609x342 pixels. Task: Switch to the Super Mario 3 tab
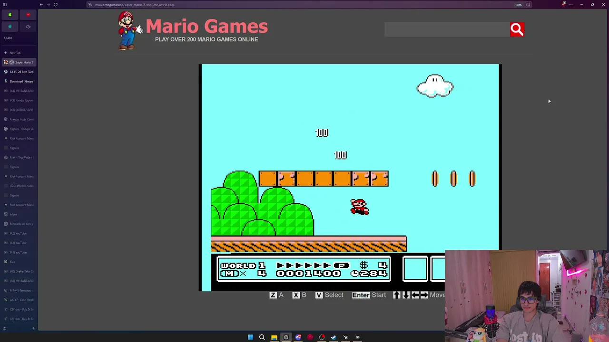click(19, 62)
